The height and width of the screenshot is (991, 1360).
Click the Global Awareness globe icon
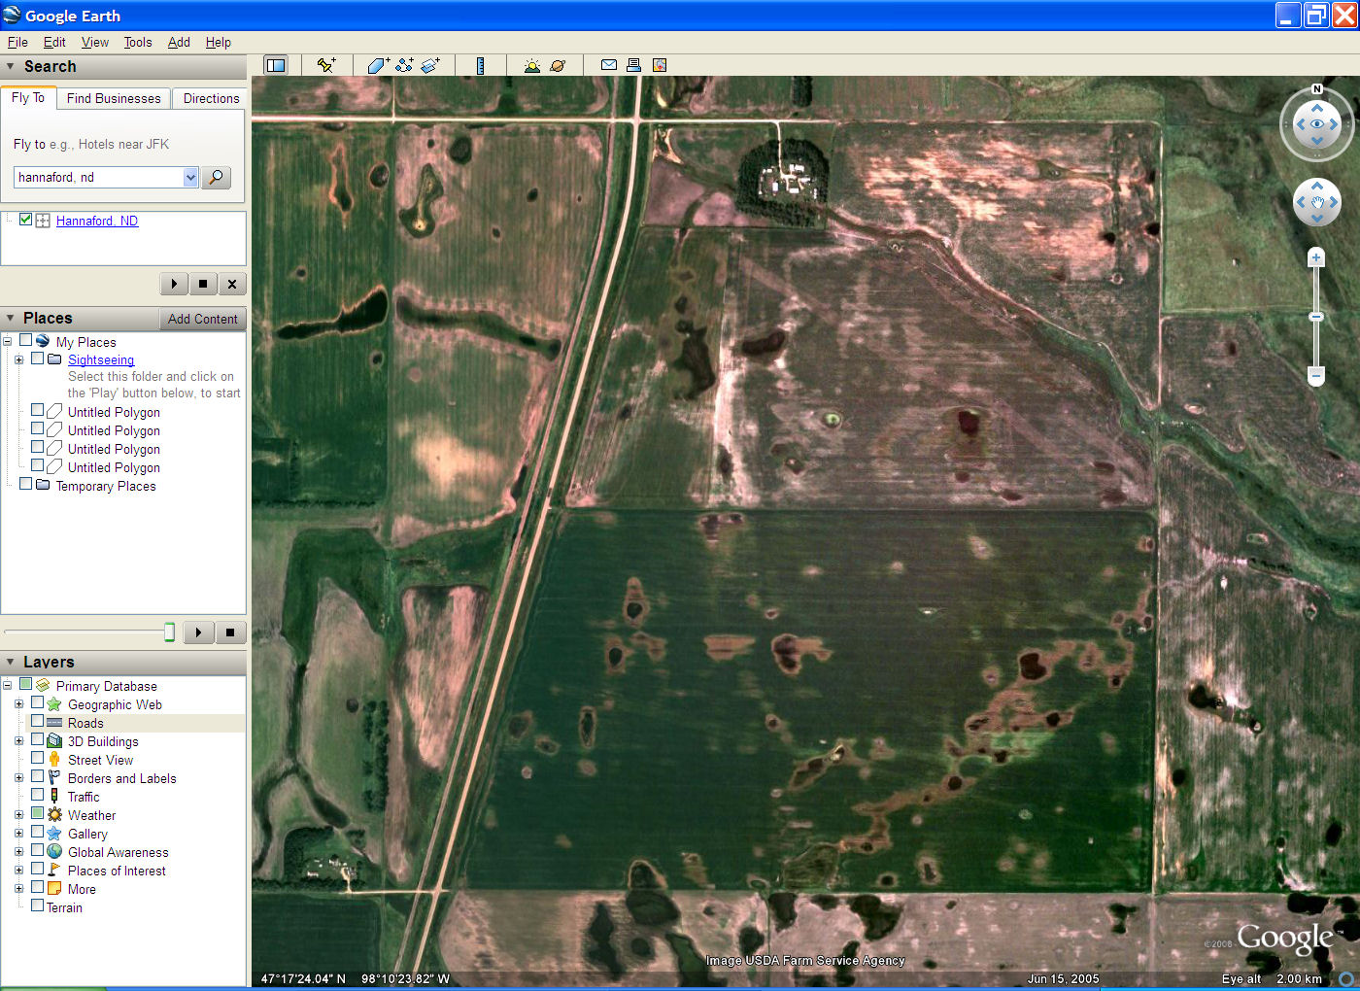[54, 852]
